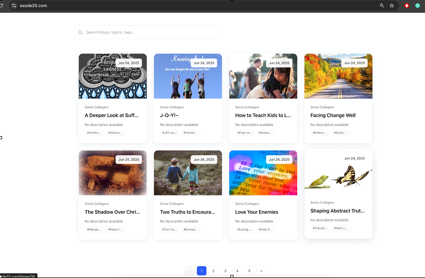Select the #Holy S... tag under Love Your Enemies
425x278 pixels.
[266, 230]
